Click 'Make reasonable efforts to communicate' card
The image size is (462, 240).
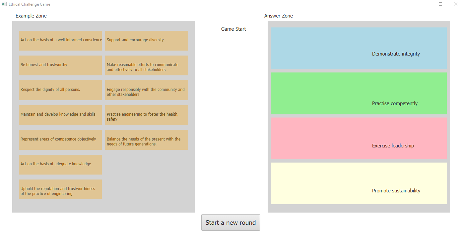(x=146, y=65)
